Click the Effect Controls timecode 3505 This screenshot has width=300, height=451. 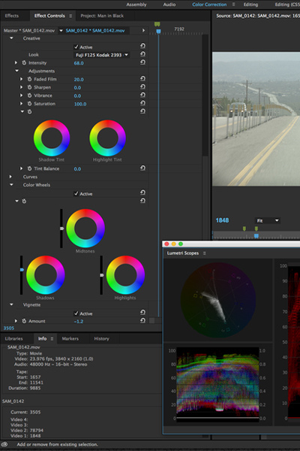point(8,328)
